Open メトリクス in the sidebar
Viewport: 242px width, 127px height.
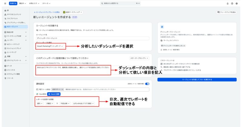click(x=11, y=70)
